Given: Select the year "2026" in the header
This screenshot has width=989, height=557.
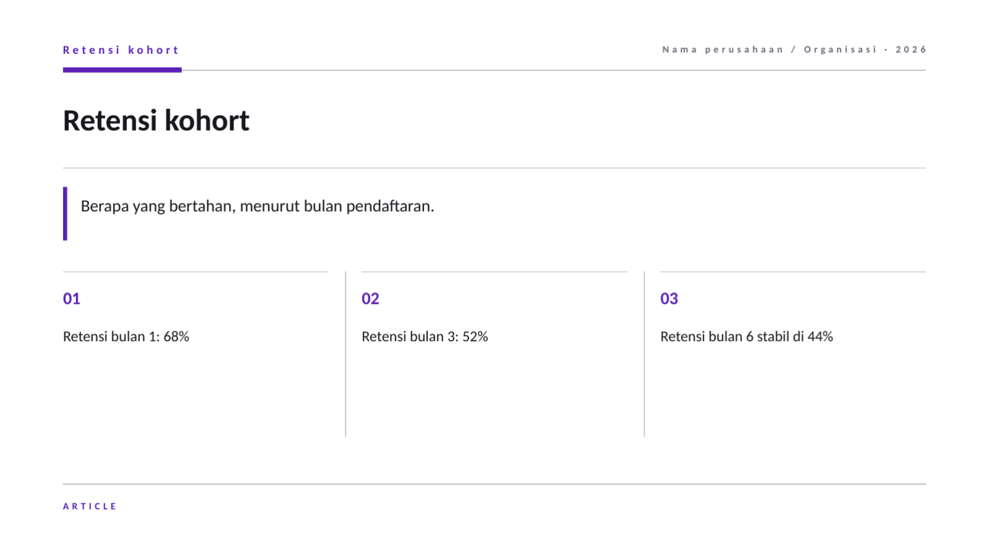Looking at the screenshot, I should tap(911, 50).
